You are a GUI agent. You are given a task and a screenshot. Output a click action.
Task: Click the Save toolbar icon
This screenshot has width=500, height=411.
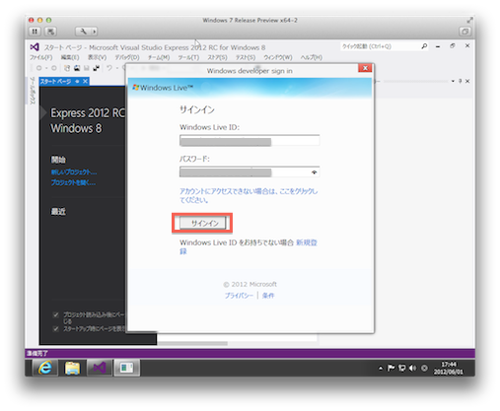pos(87,68)
